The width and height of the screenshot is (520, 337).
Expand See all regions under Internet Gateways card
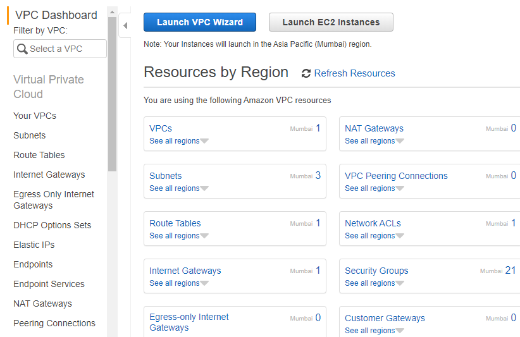point(179,283)
